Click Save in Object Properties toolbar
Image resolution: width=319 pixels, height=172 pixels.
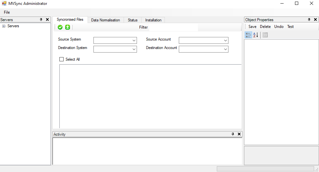[x=252, y=27]
